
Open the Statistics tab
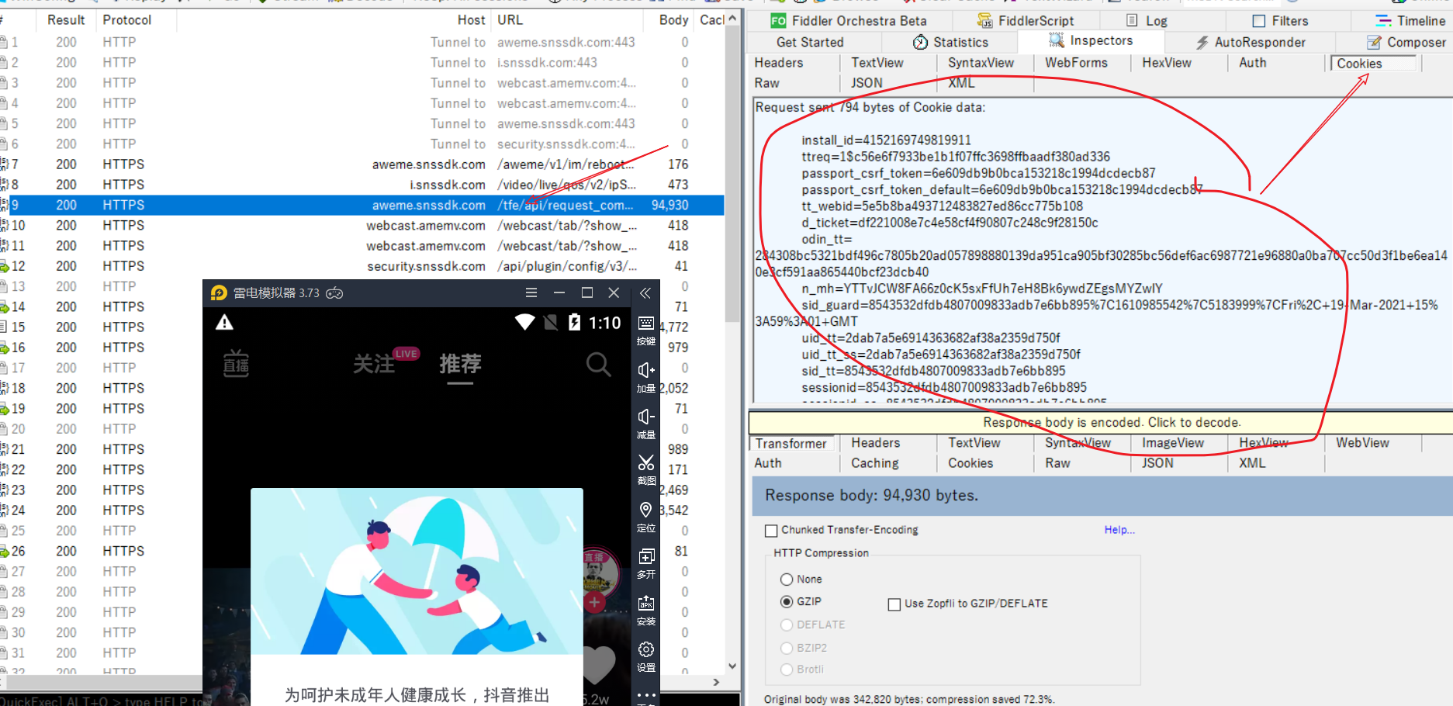point(950,42)
